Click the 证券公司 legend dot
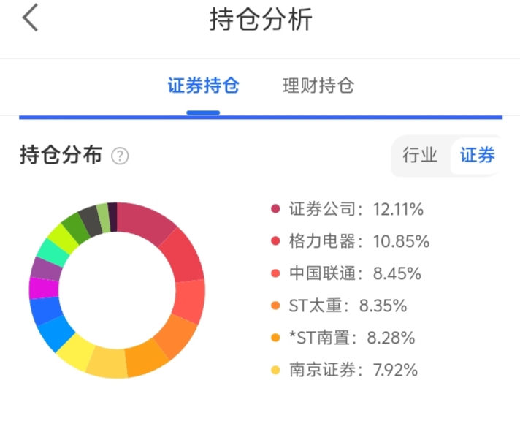520x421 pixels. click(x=275, y=209)
